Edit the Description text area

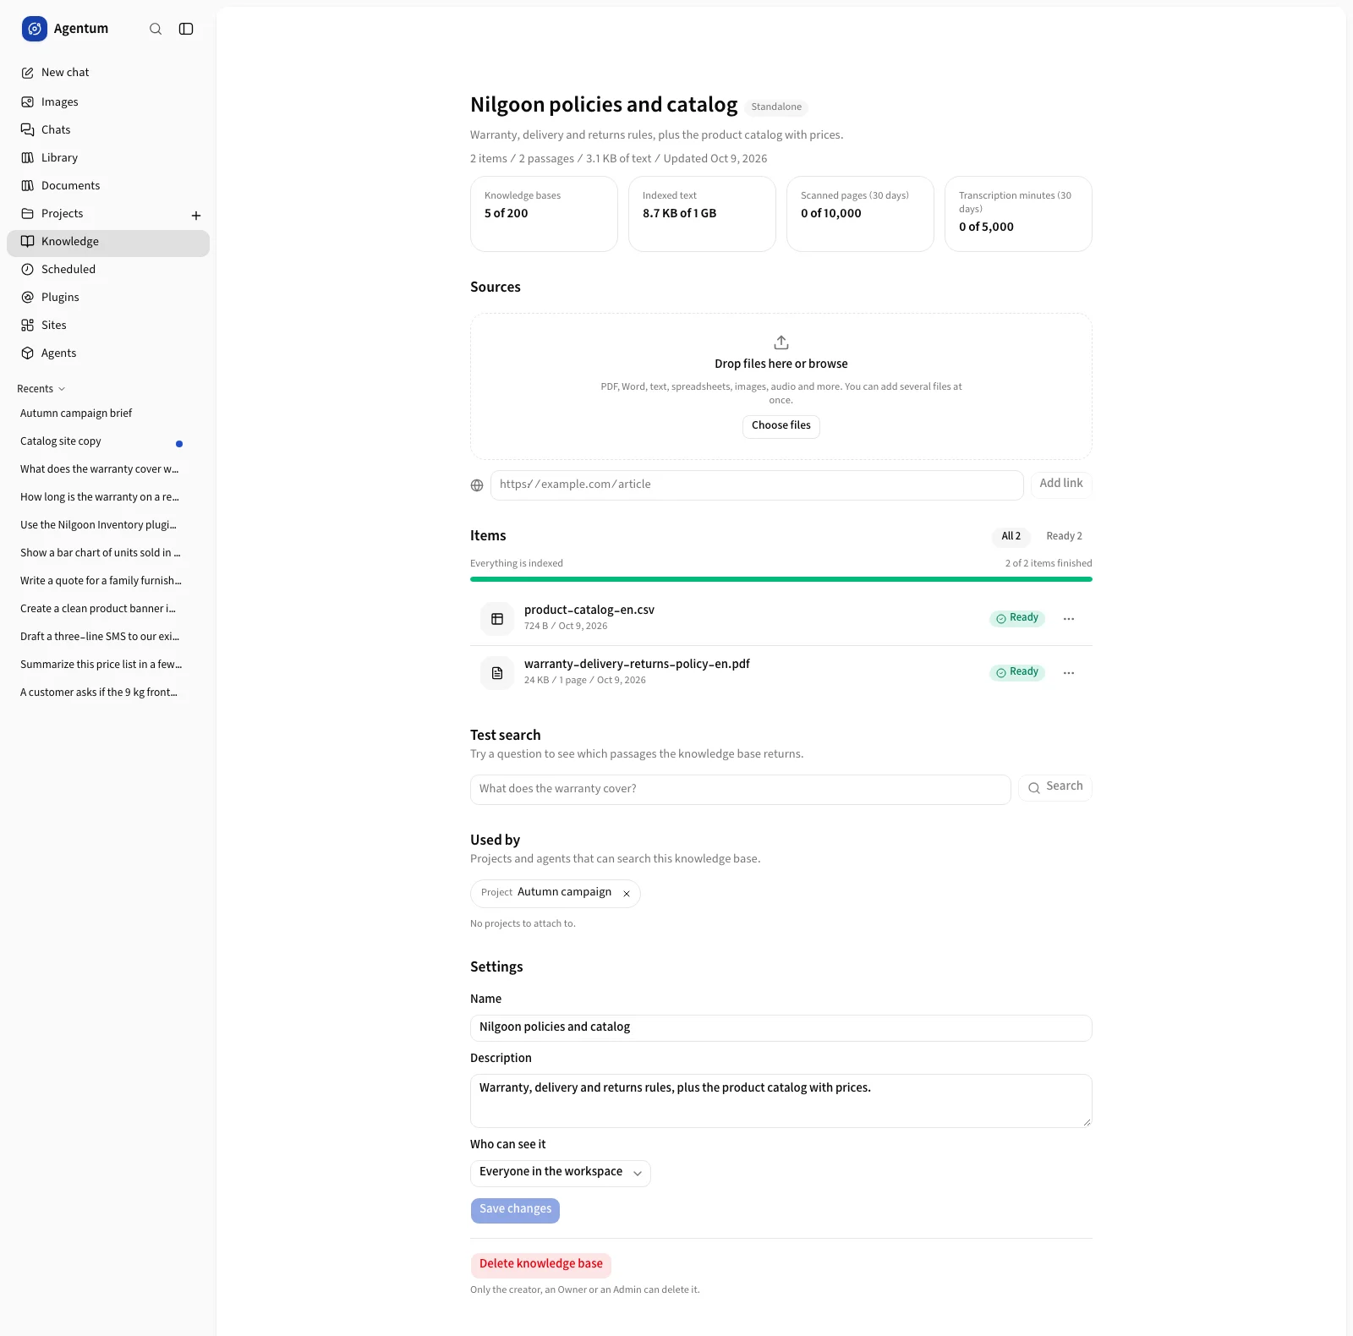(781, 1101)
